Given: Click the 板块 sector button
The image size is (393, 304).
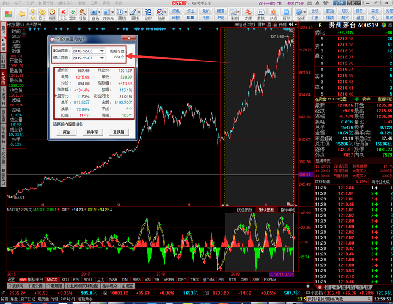Looking at the screenshot, I should pyautogui.click(x=315, y=11).
